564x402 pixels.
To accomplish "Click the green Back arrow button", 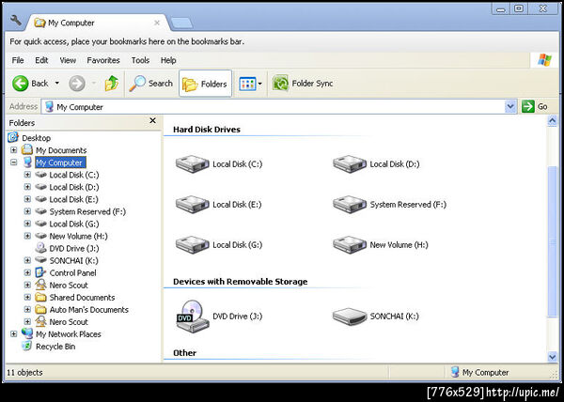I will point(21,84).
